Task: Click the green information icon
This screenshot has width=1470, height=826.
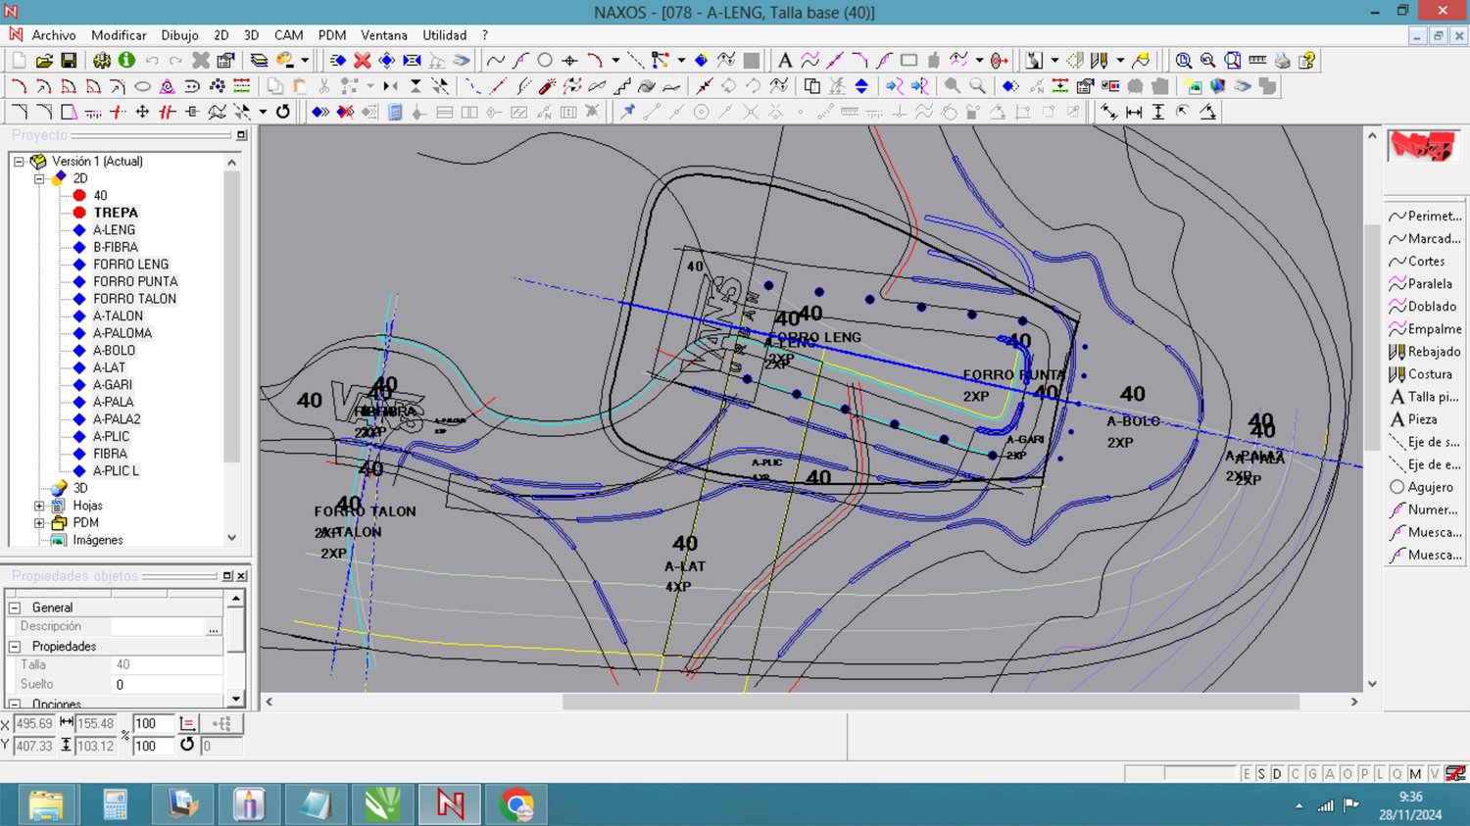Action: (x=126, y=61)
